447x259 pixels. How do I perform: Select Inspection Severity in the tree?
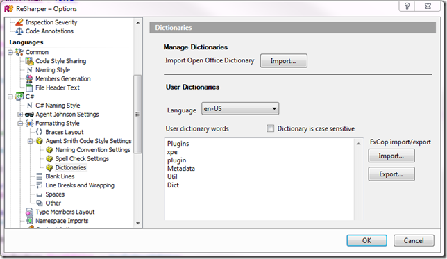[51, 22]
